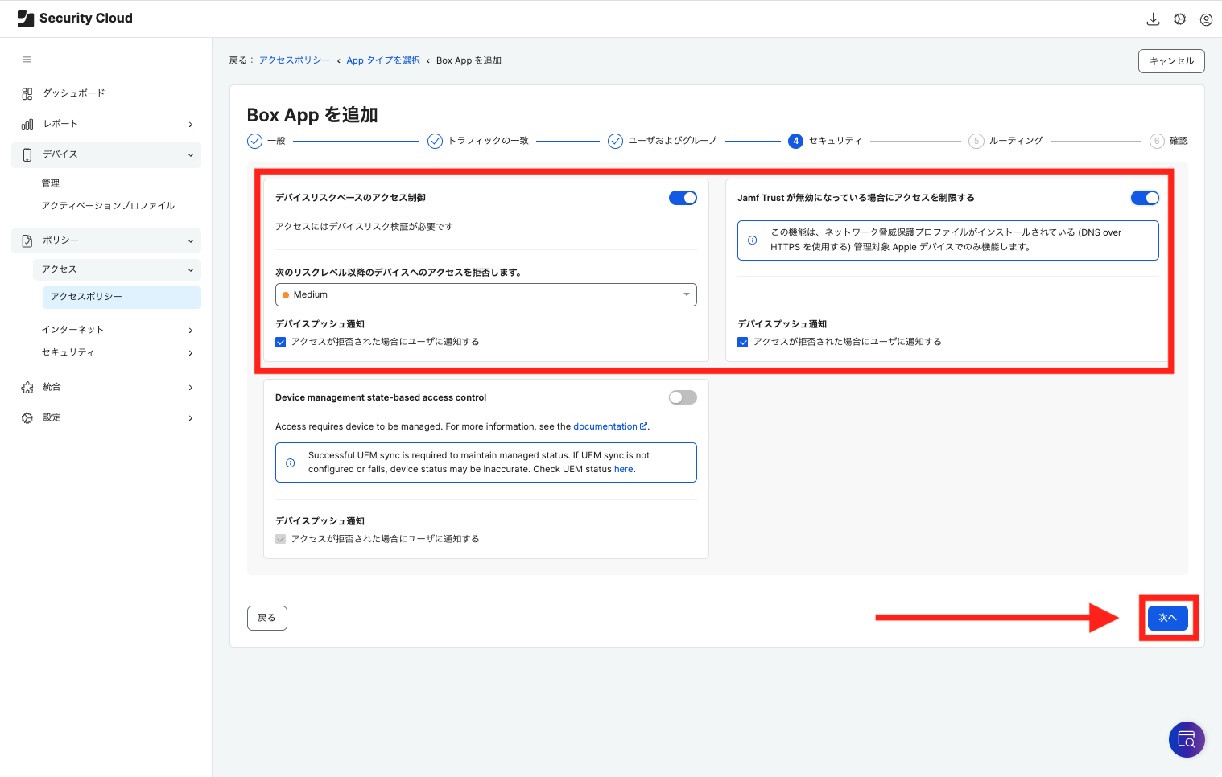Image resolution: width=1222 pixels, height=777 pixels.
Task: Expand the セキュリティ sidebar menu
Action: tap(191, 353)
